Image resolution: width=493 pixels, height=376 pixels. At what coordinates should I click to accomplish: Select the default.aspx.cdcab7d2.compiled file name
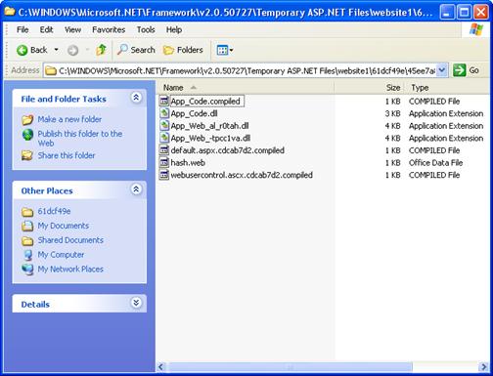click(228, 150)
